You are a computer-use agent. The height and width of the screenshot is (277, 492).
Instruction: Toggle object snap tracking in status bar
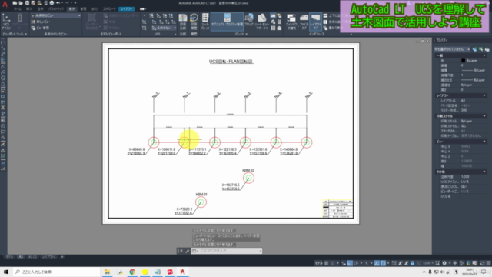tap(377, 263)
